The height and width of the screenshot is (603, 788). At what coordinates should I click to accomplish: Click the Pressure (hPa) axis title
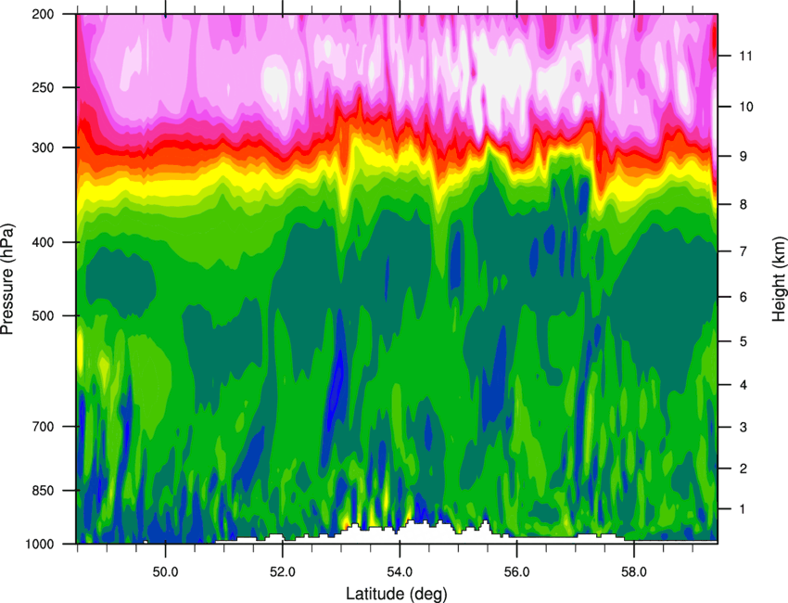point(7,278)
